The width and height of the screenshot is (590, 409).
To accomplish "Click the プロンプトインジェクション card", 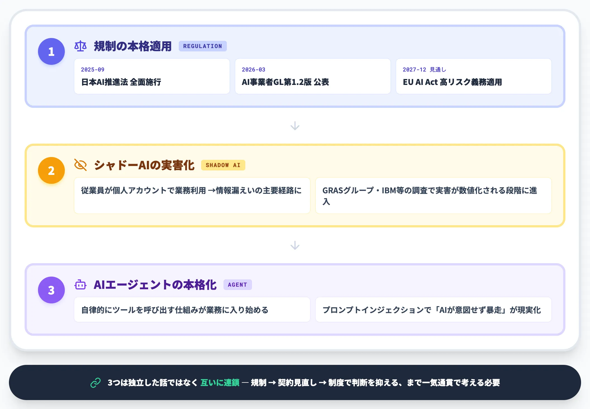I will (x=434, y=310).
